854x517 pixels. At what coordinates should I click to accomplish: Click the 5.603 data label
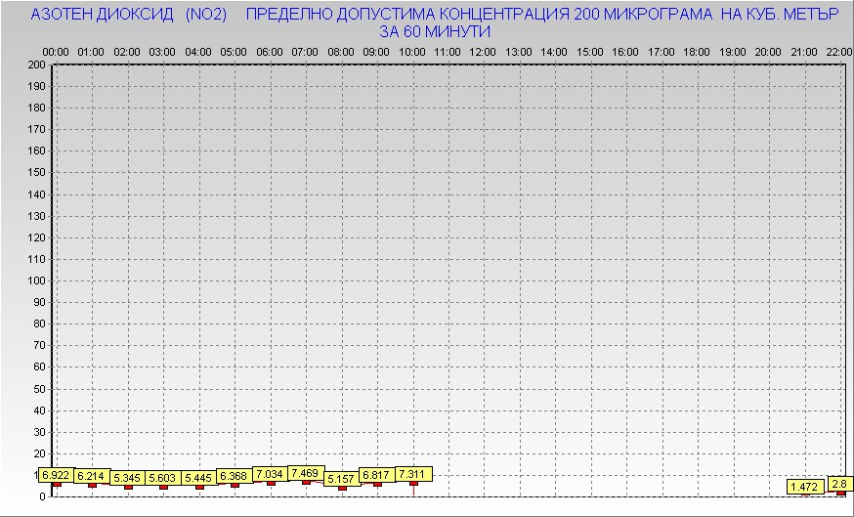point(163,478)
